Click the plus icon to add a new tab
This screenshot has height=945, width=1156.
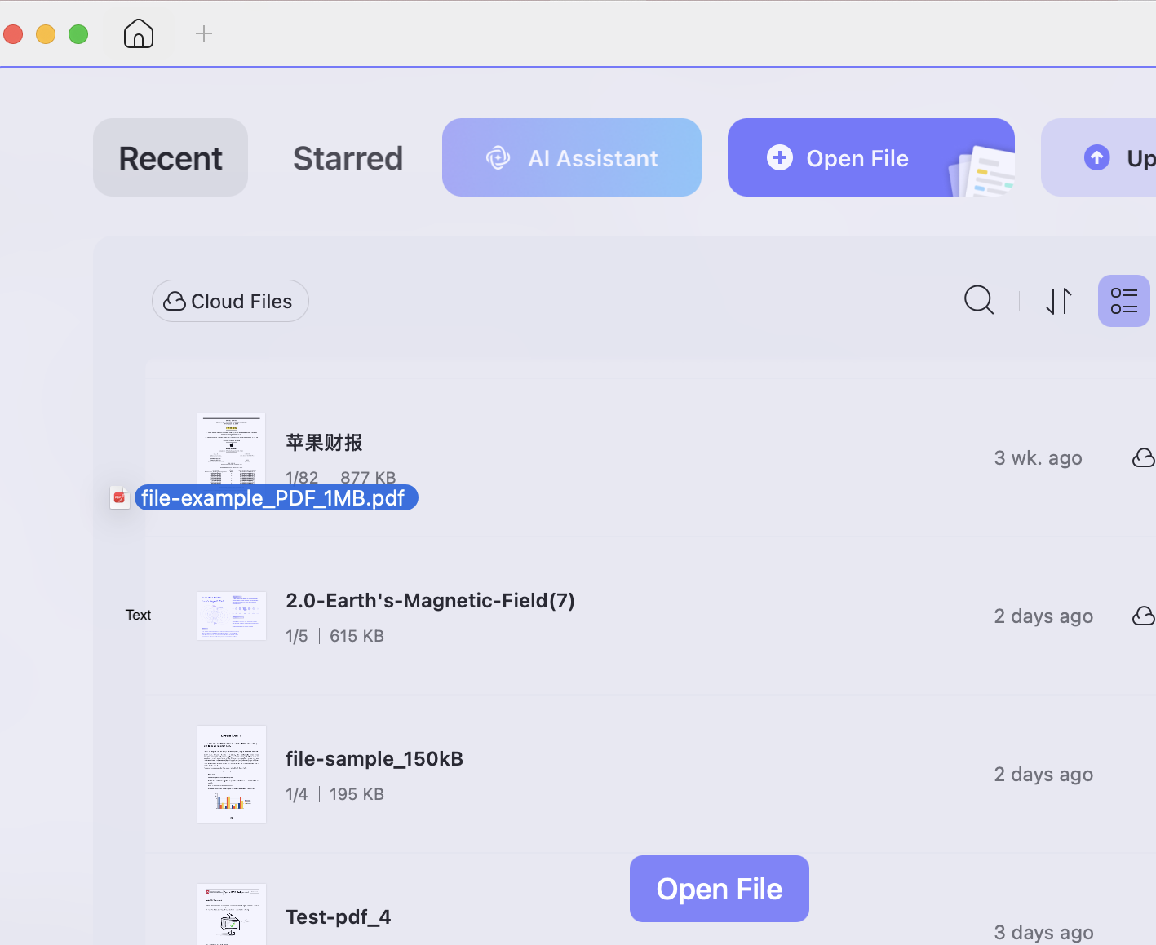pos(203,33)
